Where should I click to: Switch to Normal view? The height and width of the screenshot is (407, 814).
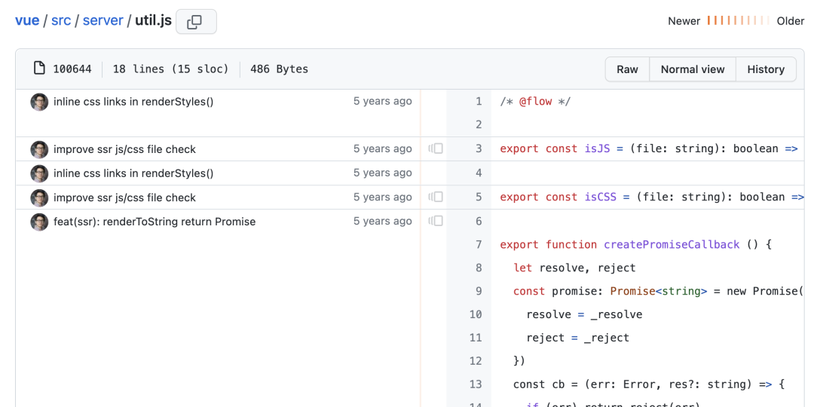pyautogui.click(x=692, y=69)
